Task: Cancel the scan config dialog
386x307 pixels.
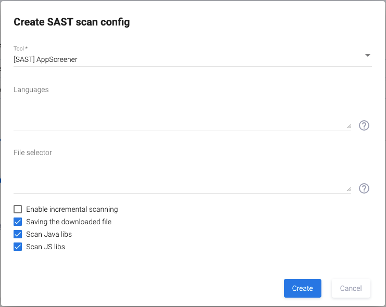Action: coord(351,288)
